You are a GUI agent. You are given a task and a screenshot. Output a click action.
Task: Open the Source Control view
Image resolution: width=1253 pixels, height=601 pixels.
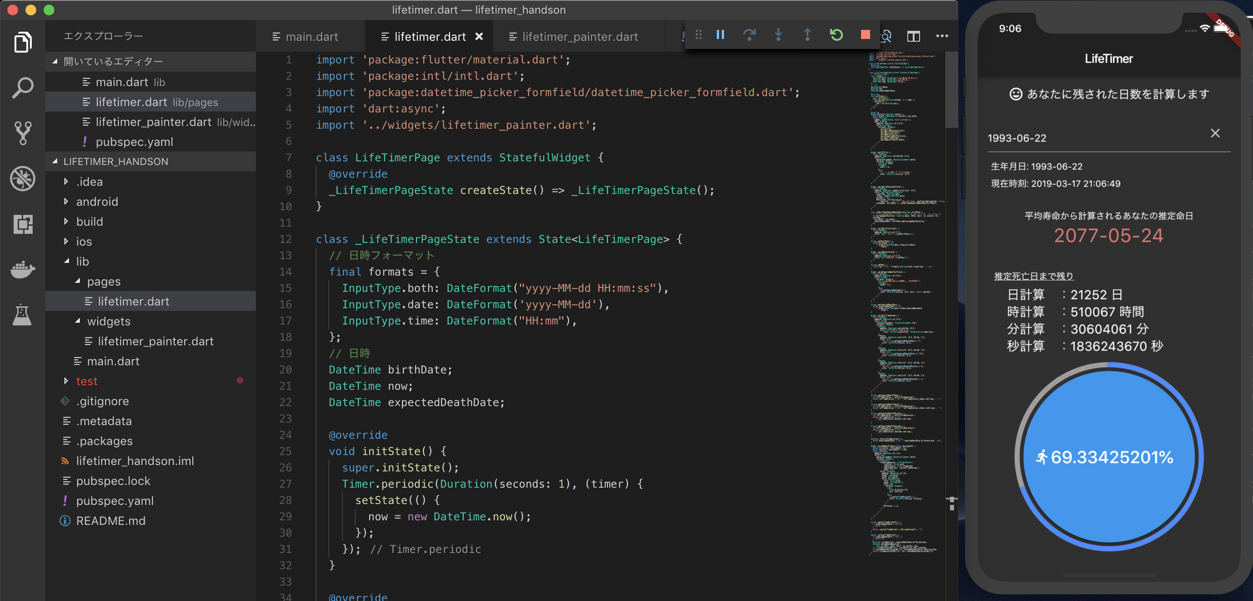pos(22,133)
